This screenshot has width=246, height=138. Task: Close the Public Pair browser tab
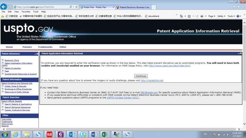(113, 7)
